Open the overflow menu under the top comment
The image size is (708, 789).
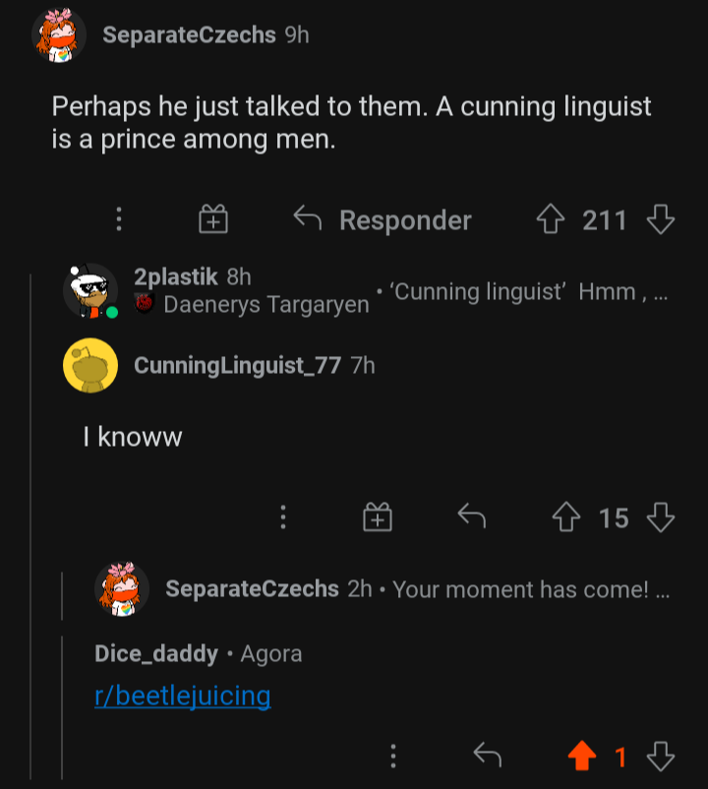click(x=118, y=220)
